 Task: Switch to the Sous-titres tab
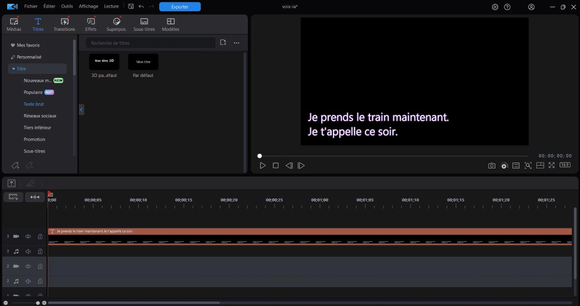(x=144, y=24)
